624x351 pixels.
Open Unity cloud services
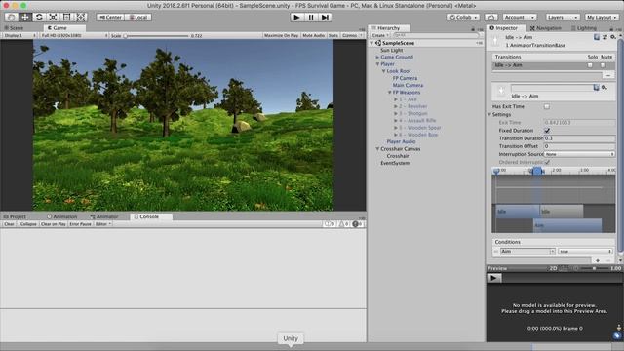[x=491, y=18]
